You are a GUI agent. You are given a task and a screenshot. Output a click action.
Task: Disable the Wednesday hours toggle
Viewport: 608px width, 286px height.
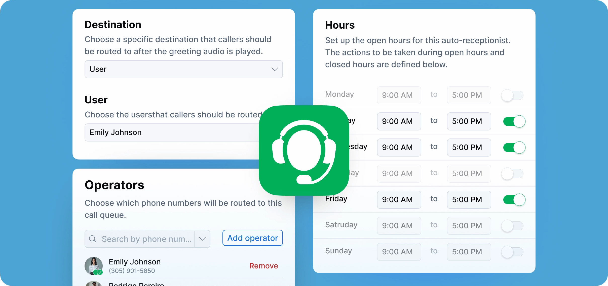514,148
